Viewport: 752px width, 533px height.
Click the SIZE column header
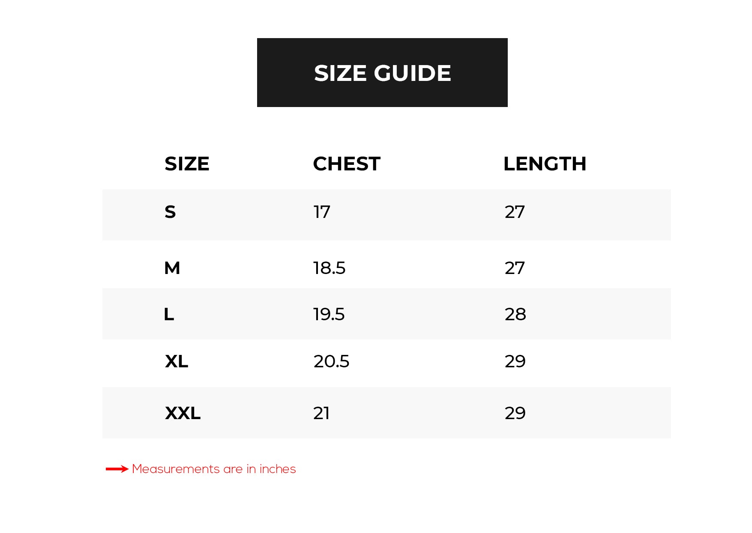187,164
